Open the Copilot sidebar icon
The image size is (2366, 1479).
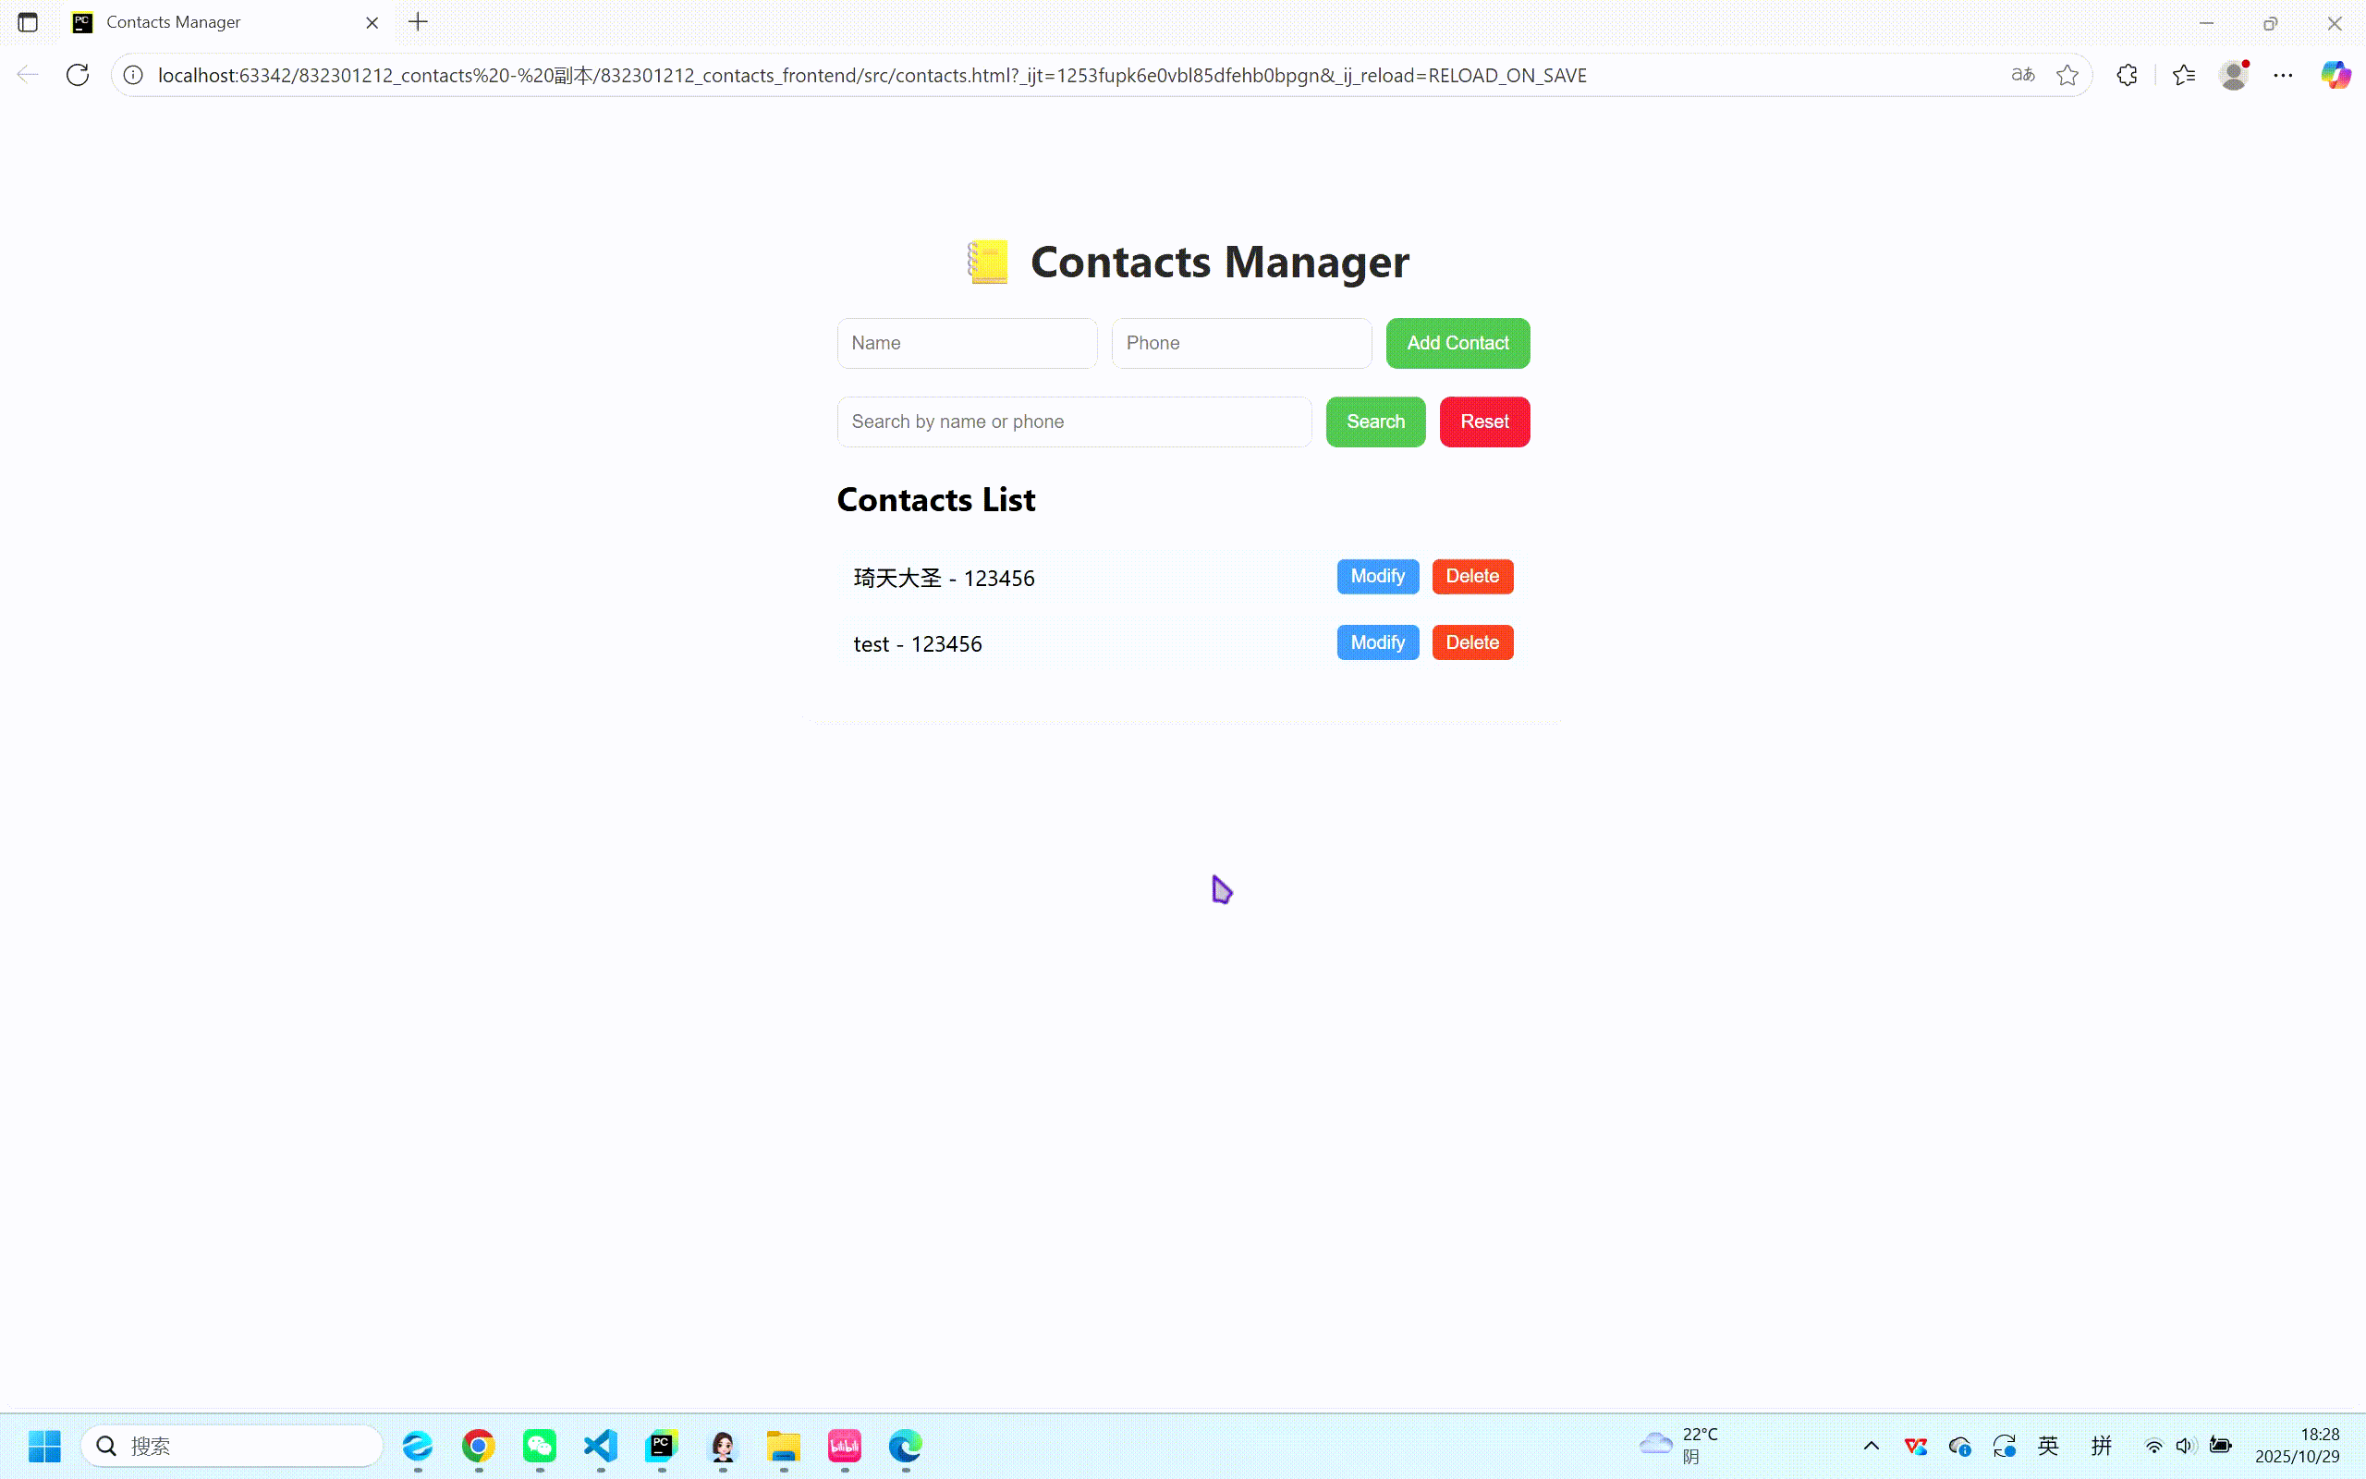(x=2336, y=75)
